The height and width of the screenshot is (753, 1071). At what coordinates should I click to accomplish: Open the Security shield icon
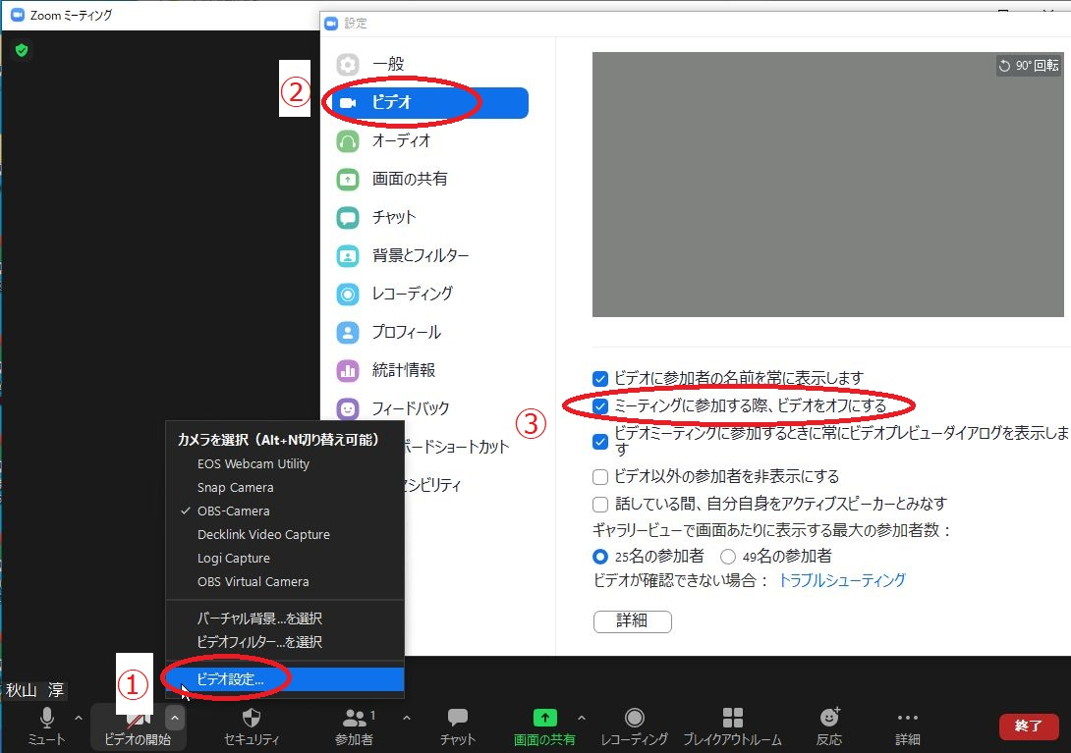point(252,718)
